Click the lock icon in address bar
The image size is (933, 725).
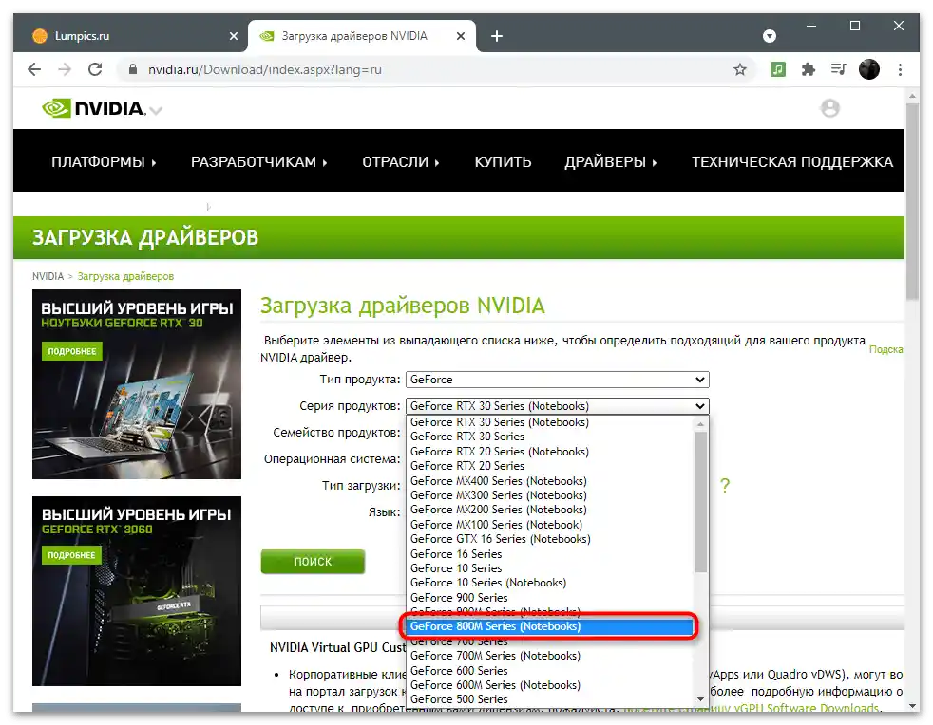133,69
